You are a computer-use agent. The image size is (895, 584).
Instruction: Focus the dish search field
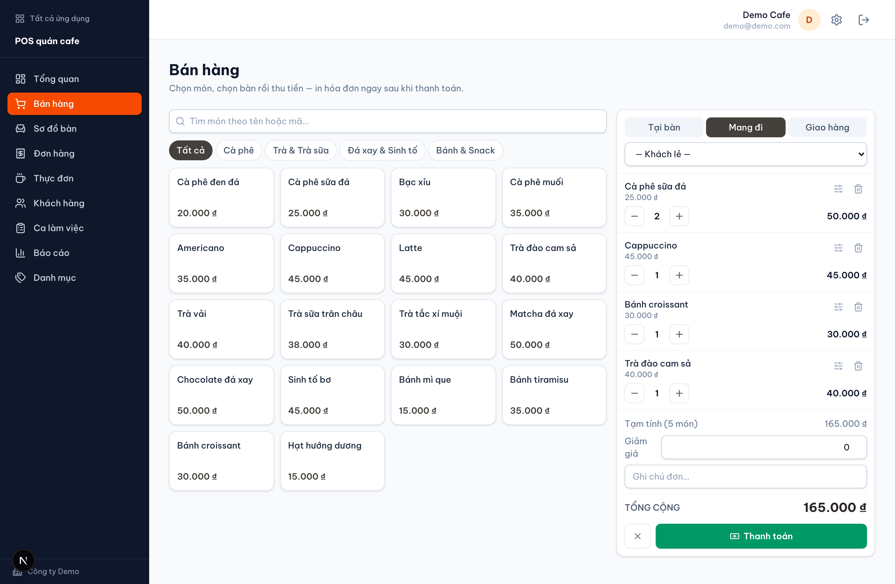[388, 121]
